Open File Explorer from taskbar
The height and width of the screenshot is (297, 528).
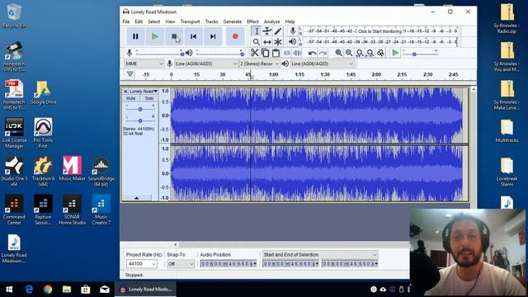(x=67, y=290)
